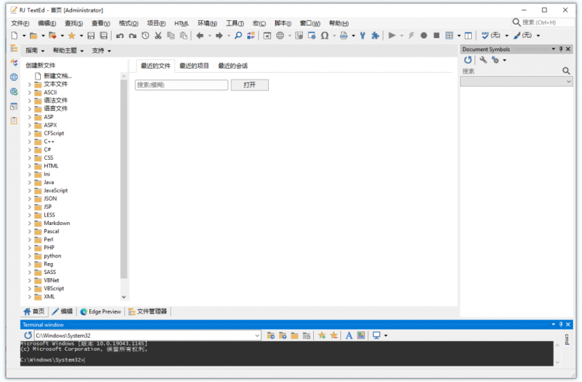Click the wrench icon in Document Symbols
The height and width of the screenshot is (382, 582).
(483, 60)
